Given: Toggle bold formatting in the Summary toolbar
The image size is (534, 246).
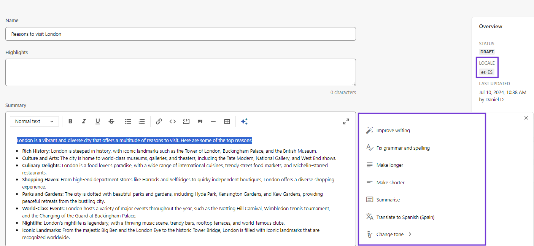Looking at the screenshot, I should [70, 121].
